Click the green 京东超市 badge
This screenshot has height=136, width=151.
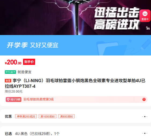(10, 72)
